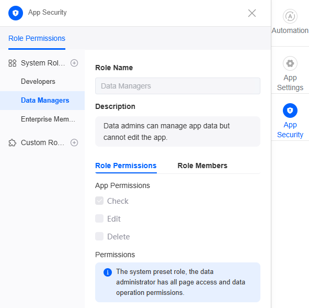Select the top Role Permissions tab
This screenshot has width=309, height=308.
pyautogui.click(x=37, y=38)
